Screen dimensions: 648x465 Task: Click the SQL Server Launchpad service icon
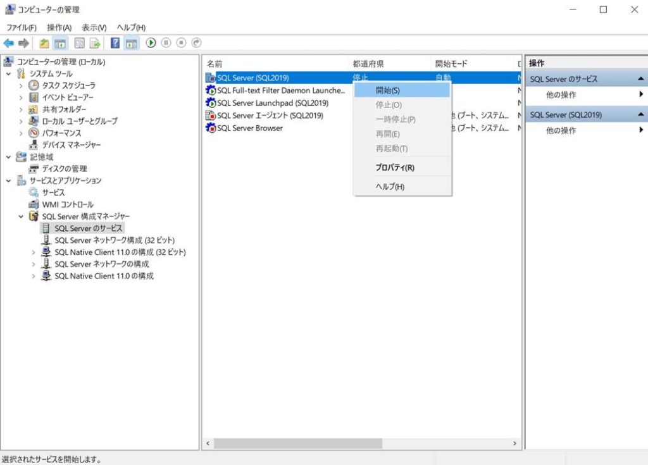point(211,102)
